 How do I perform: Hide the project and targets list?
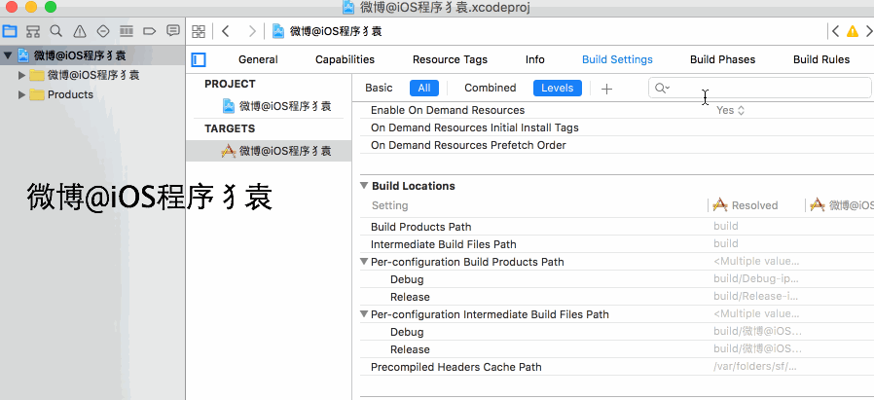pos(199,59)
